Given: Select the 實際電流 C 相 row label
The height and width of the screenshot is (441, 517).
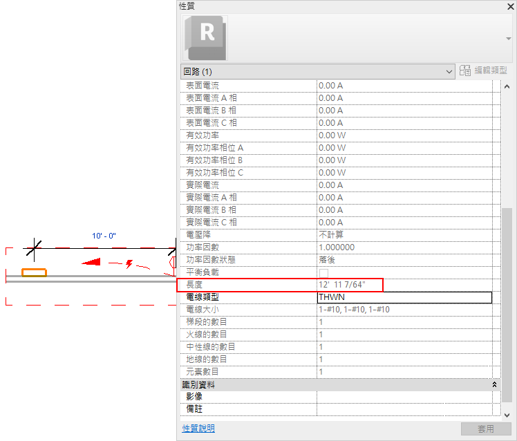Looking at the screenshot, I should (211, 223).
